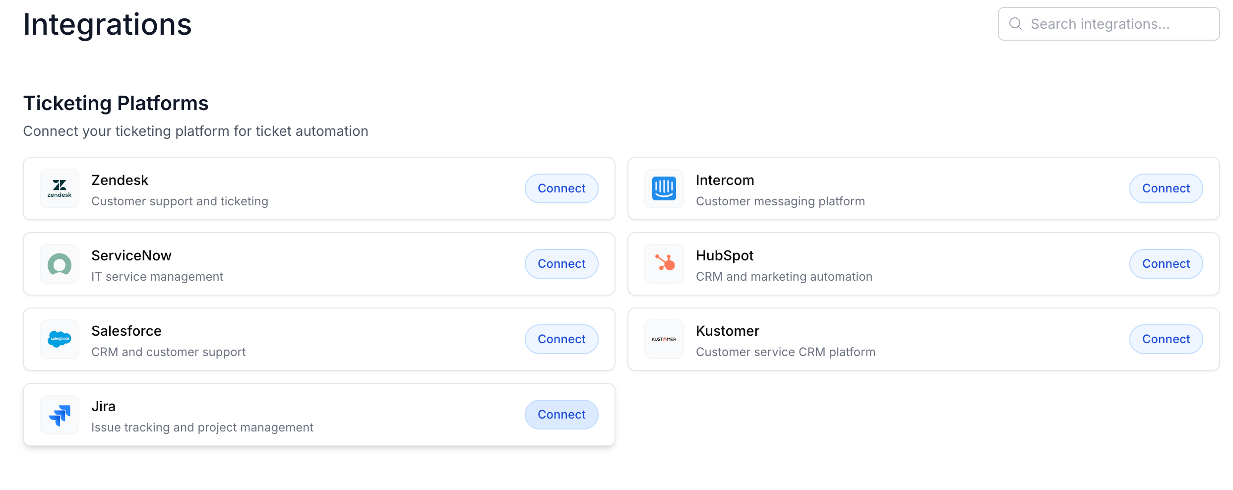Click the Jira logo icon

point(60,415)
